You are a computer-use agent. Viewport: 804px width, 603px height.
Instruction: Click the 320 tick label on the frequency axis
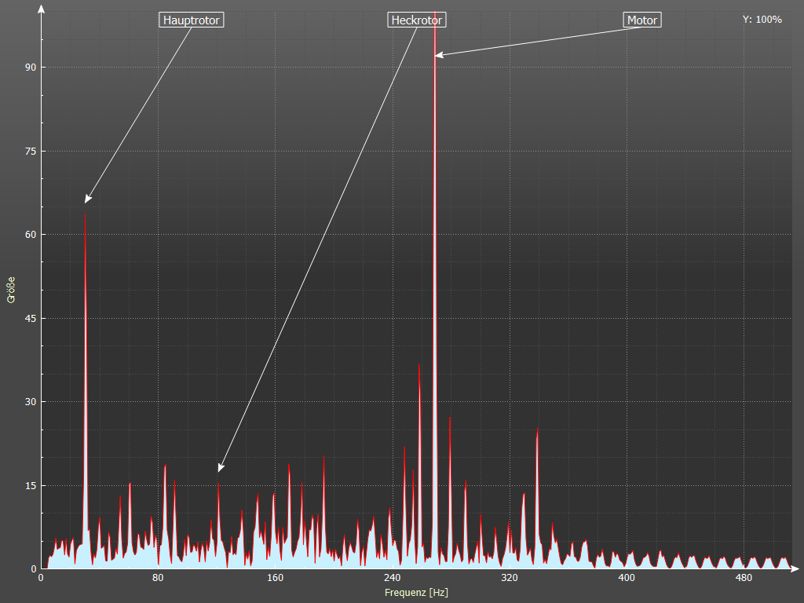[510, 579]
